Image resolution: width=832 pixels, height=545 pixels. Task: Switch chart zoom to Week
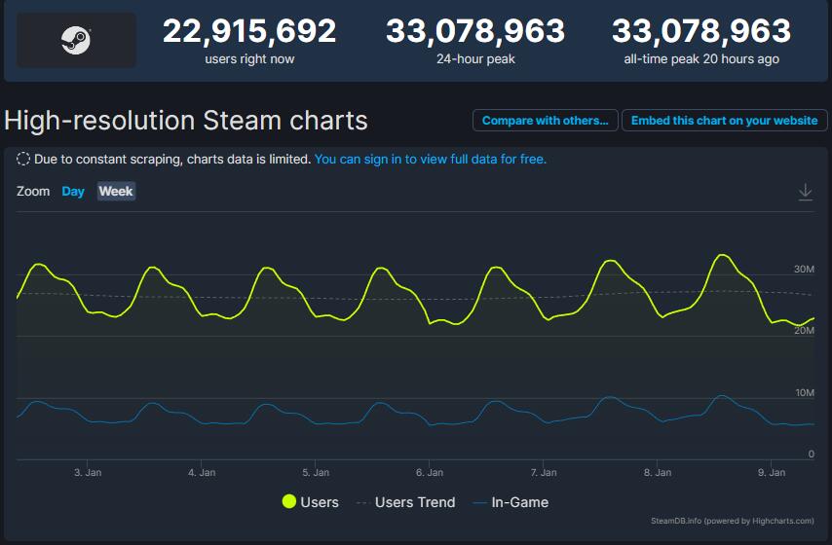point(116,192)
